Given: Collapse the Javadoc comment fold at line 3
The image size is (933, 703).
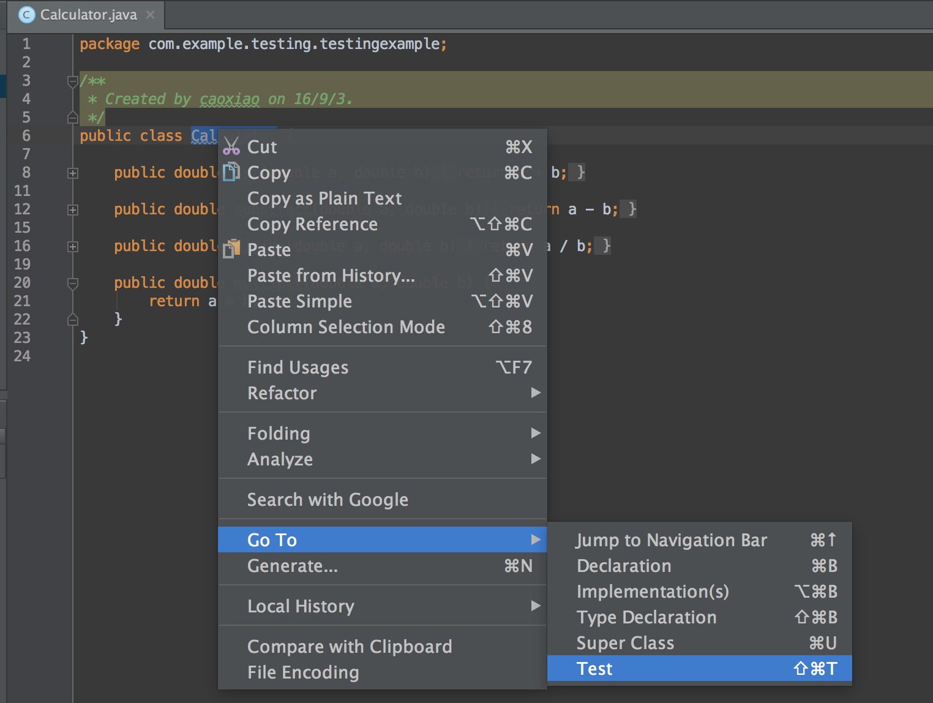Looking at the screenshot, I should point(72,81).
